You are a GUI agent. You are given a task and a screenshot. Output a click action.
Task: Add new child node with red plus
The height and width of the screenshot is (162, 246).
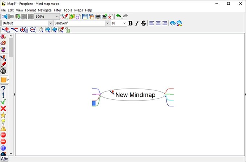[6, 30]
